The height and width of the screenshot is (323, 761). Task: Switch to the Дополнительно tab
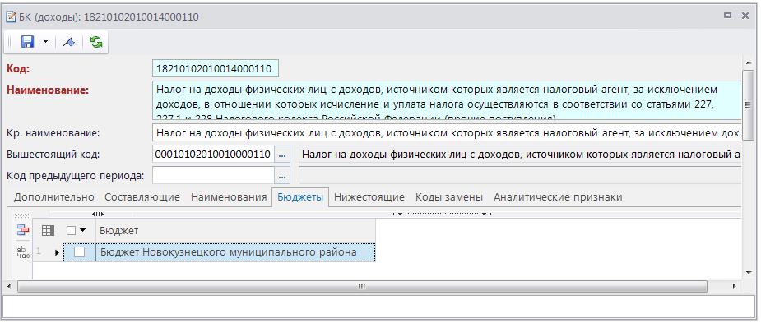pos(53,197)
